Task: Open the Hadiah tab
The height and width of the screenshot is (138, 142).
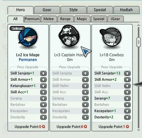Action: click(x=126, y=10)
